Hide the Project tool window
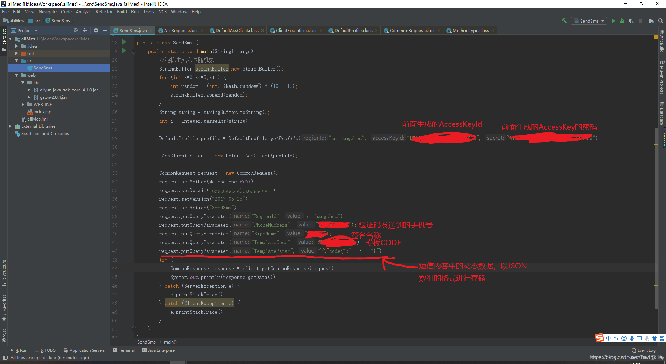The image size is (666, 364). click(105, 30)
